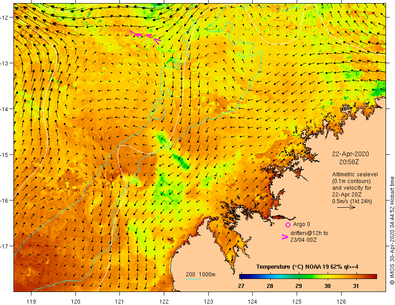Viewport: 395px width, 305px height.
Task: Click longitude axis label 121
Action: (120, 301)
